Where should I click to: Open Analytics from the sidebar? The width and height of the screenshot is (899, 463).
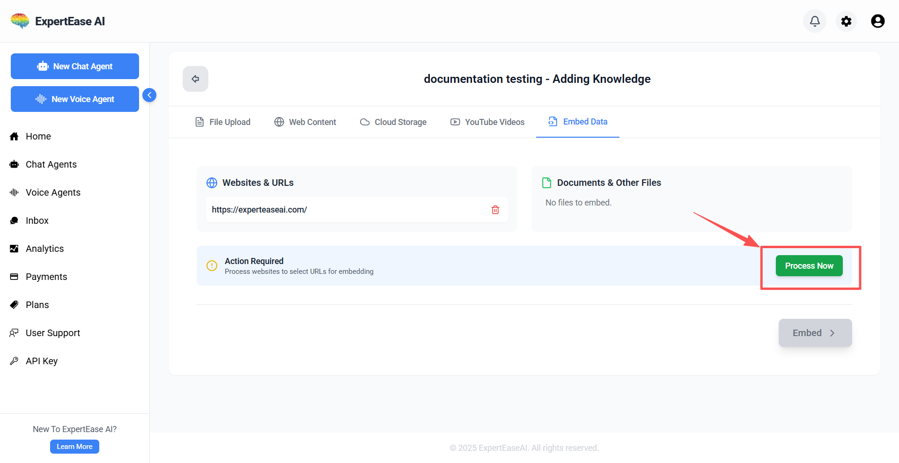(x=44, y=249)
